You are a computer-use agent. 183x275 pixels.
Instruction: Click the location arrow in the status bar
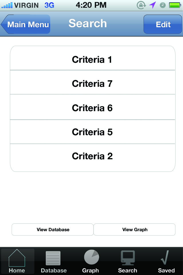click(153, 5)
